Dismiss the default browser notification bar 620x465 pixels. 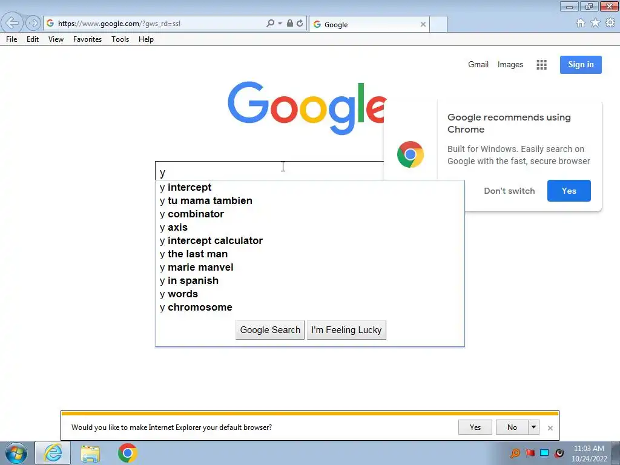tap(550, 428)
